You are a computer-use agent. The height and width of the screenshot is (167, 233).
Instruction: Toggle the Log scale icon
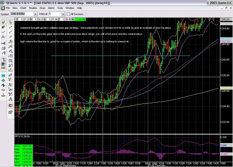pyautogui.click(x=3, y=43)
